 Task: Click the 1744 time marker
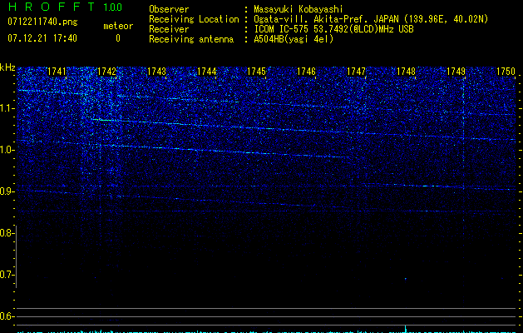(206, 71)
